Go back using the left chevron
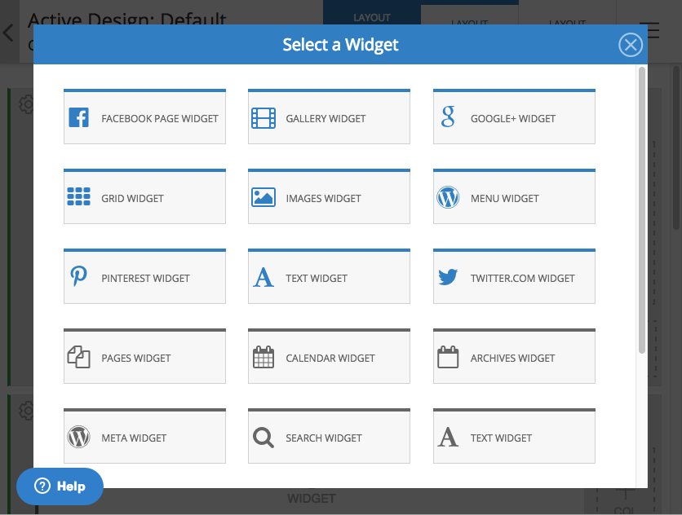This screenshot has width=682, height=515. 8,33
